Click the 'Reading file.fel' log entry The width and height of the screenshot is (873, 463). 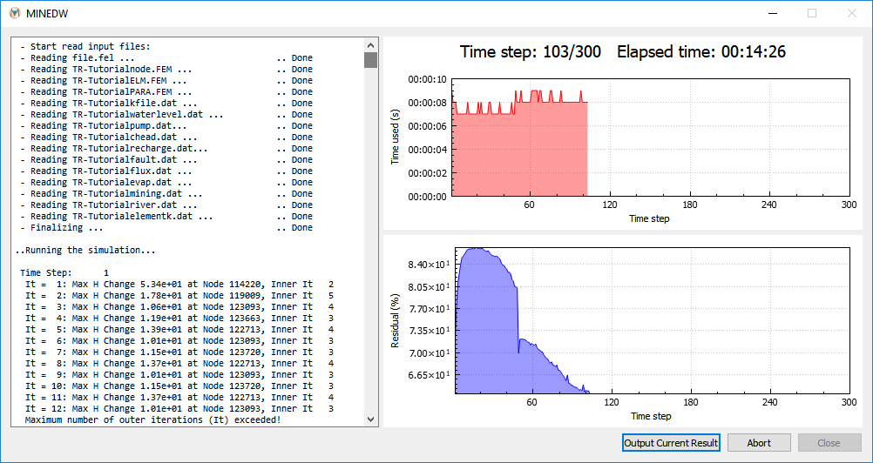[x=166, y=57]
